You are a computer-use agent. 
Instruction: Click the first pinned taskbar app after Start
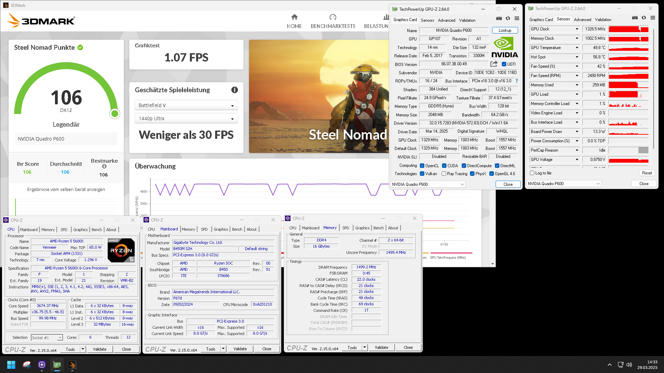[x=27, y=365]
